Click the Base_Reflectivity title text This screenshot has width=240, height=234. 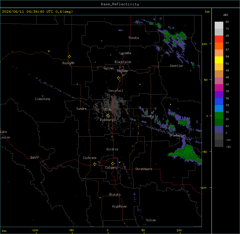[120, 4]
